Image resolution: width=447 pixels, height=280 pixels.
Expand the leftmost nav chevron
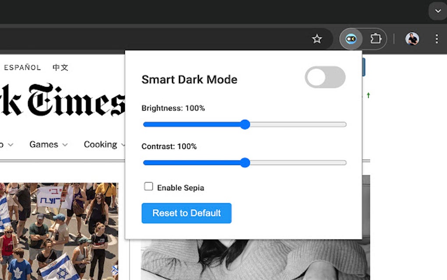(10, 145)
